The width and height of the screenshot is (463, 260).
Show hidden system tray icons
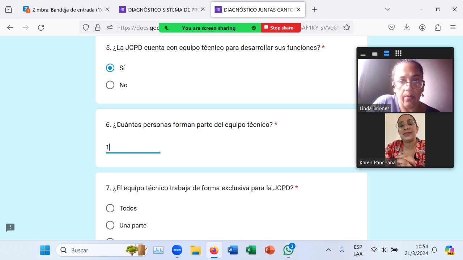click(x=328, y=250)
